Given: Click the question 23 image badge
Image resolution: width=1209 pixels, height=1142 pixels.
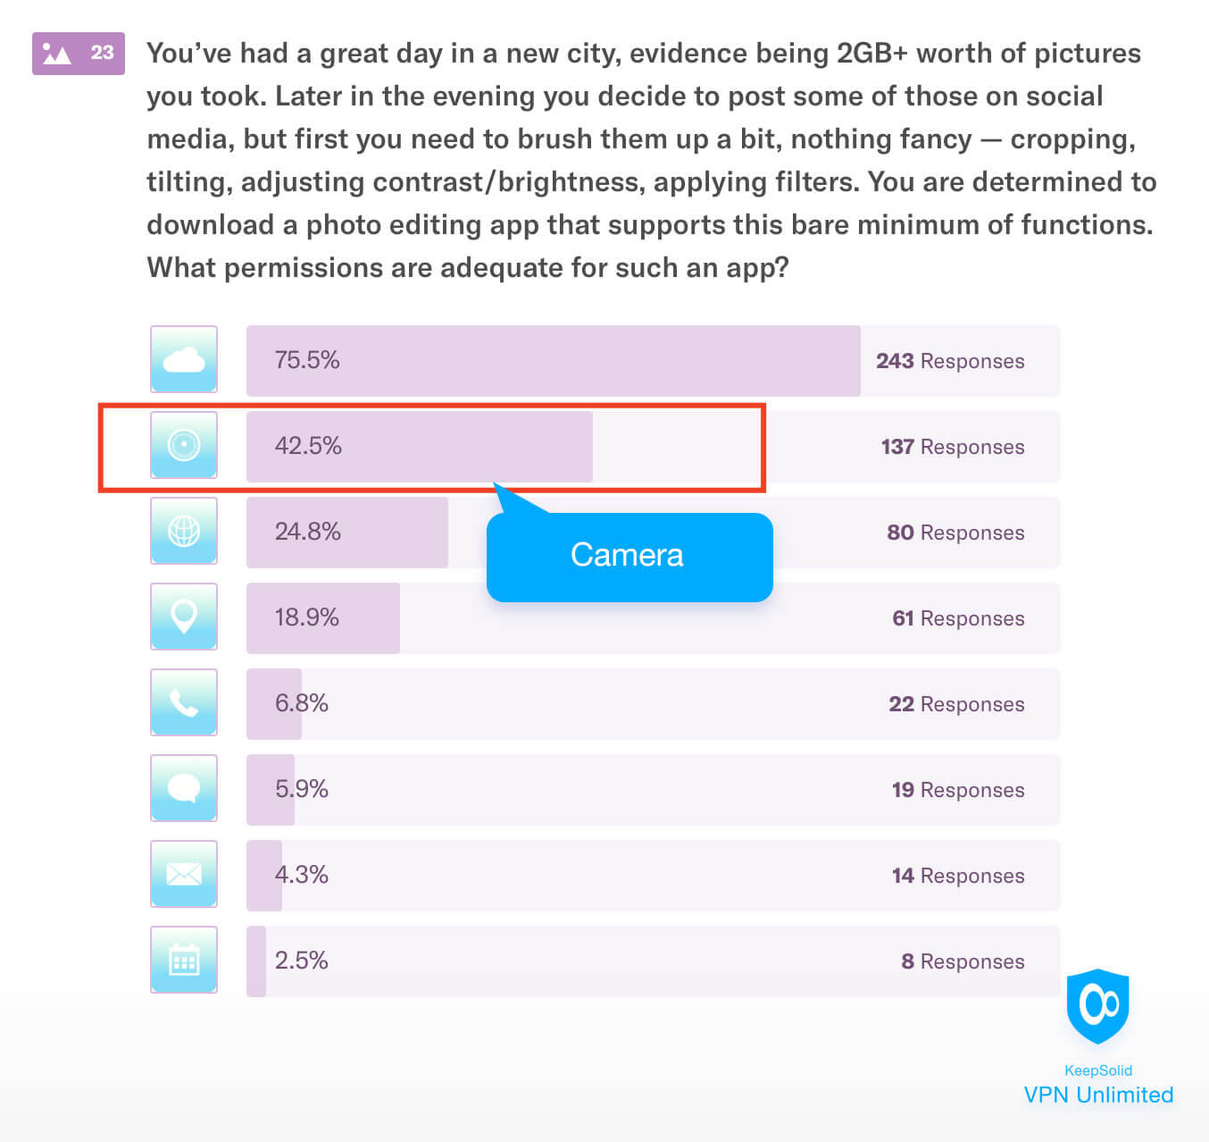Looking at the screenshot, I should pyautogui.click(x=79, y=54).
